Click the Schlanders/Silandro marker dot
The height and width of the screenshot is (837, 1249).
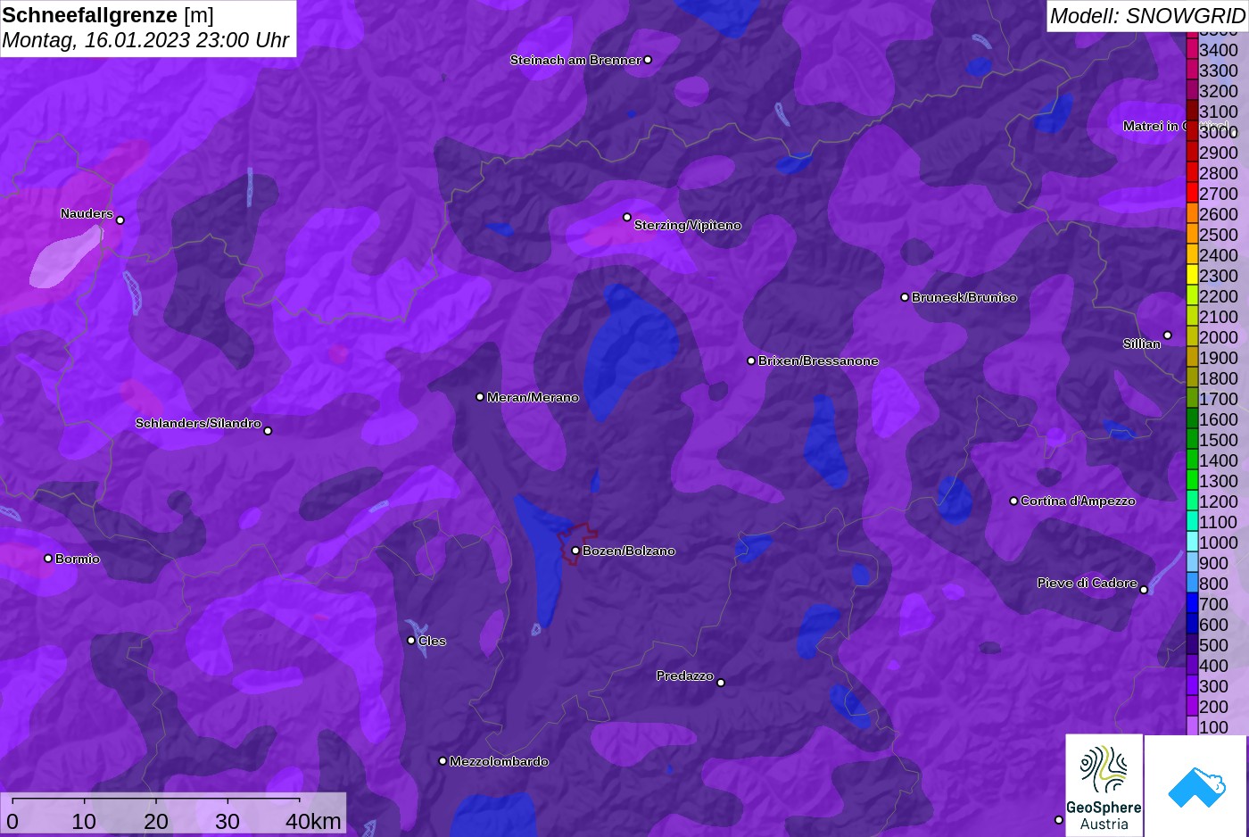[268, 431]
